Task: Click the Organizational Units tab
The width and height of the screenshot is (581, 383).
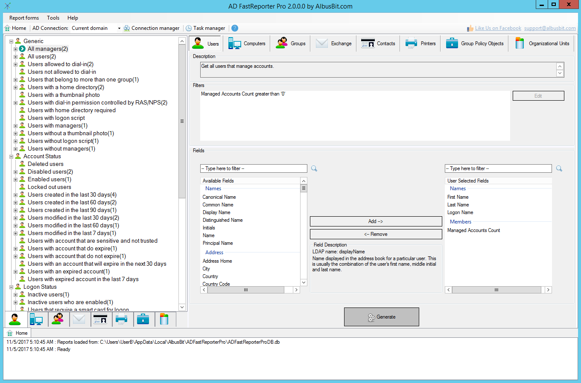Action: click(542, 44)
